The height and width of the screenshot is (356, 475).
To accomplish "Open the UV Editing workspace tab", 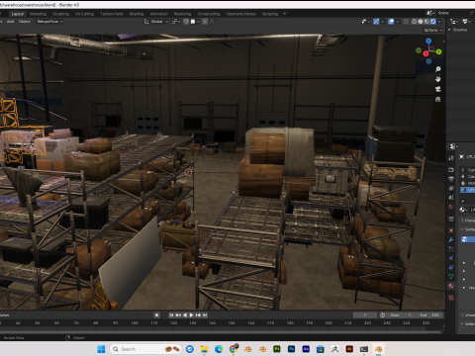I will coord(85,14).
